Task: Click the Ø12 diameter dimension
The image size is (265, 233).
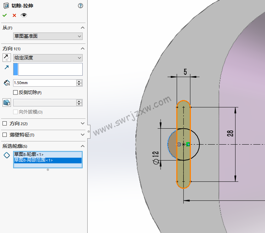Action: tap(156, 158)
